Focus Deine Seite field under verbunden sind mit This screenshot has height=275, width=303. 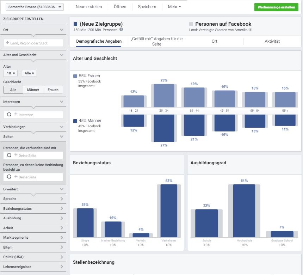33,155
